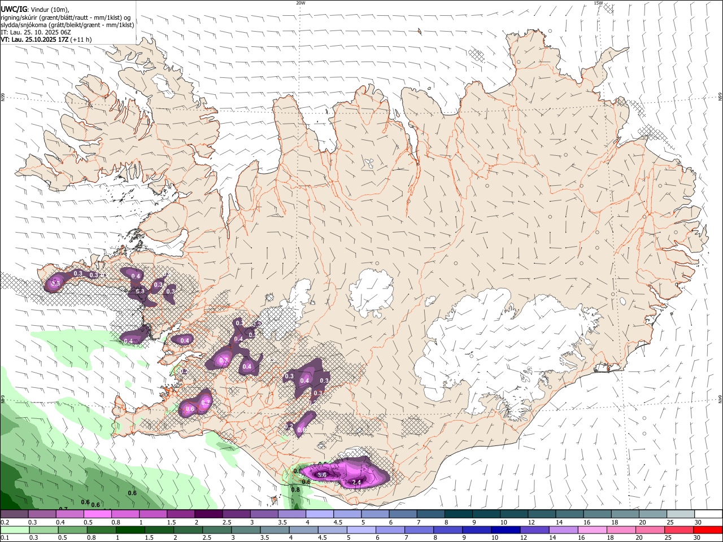Select the slydda/snjókoma legend description line
The image size is (723, 542).
point(67,25)
